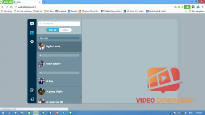Expand the bookmarks overflow chevron

coord(186,11)
